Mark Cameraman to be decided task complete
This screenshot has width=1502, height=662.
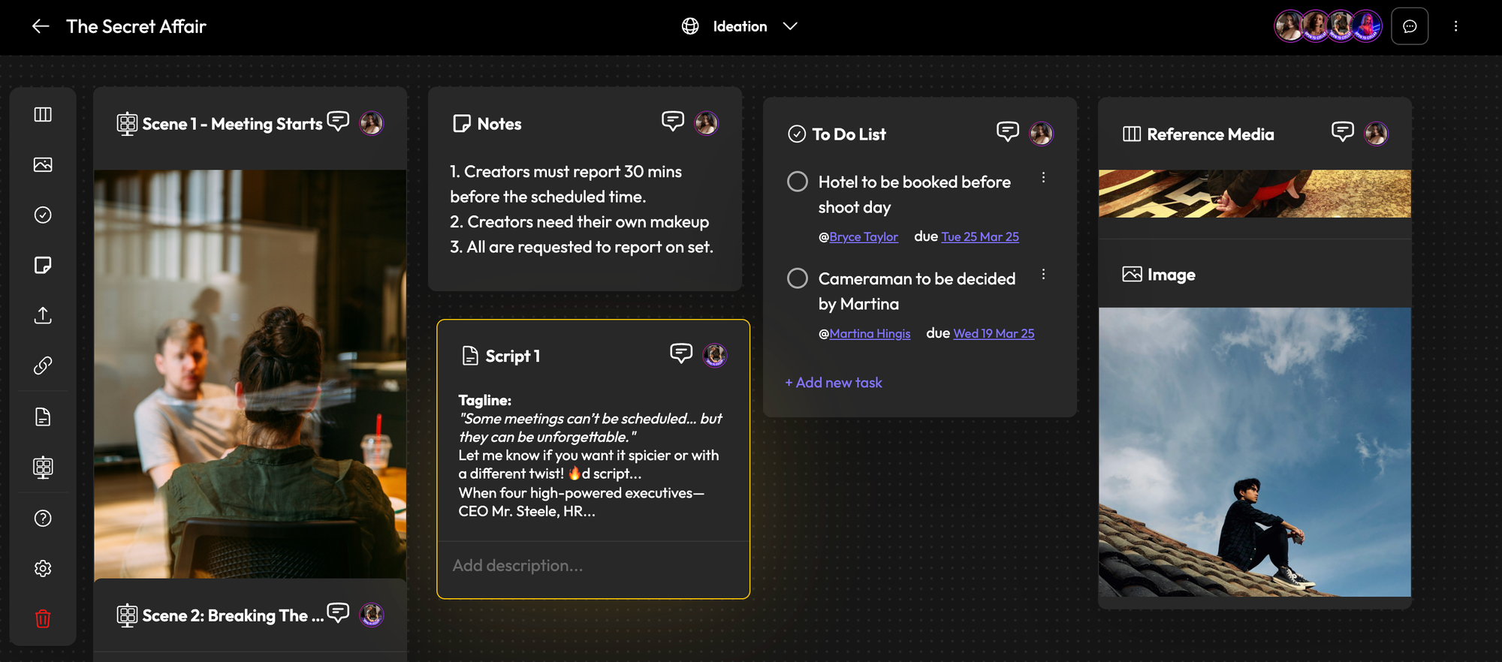(x=797, y=278)
